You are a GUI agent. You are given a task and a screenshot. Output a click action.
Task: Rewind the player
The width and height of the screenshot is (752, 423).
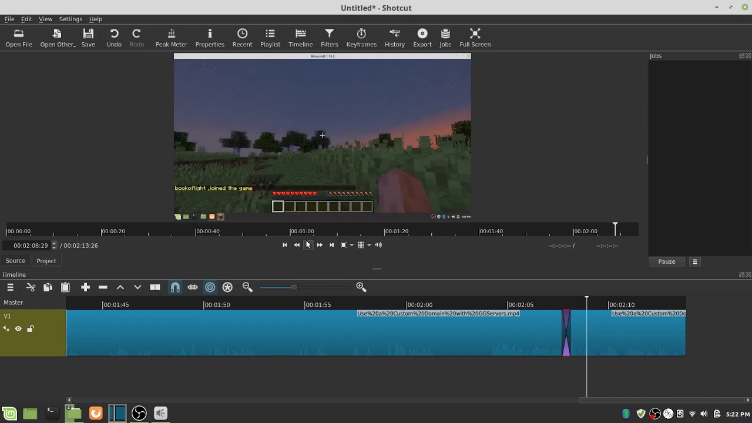(x=297, y=245)
